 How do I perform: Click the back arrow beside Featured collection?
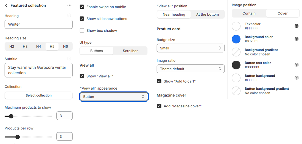6,5
